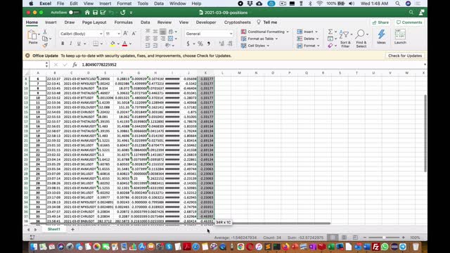The image size is (450, 253).
Task: Adjust the zoom slider in status bar
Action: 384,238
